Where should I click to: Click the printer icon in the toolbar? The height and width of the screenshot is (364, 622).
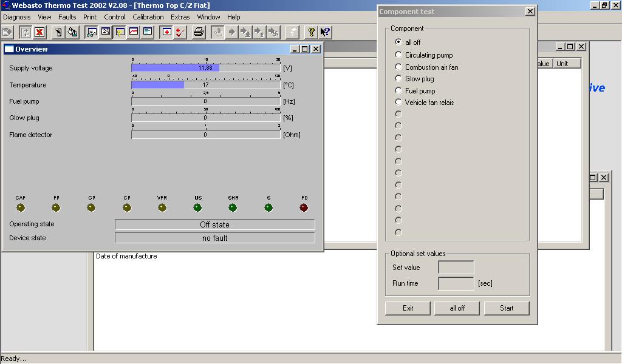pyautogui.click(x=199, y=32)
